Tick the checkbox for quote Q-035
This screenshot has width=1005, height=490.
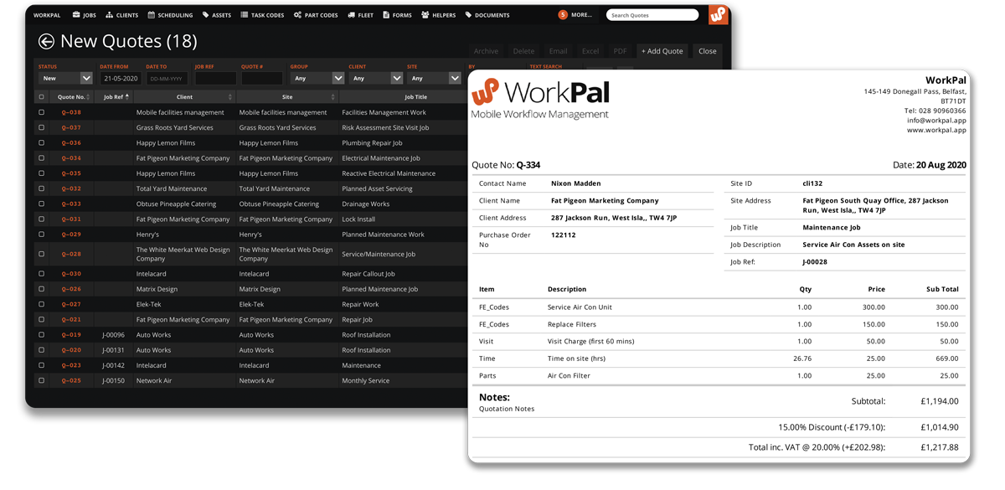point(42,173)
